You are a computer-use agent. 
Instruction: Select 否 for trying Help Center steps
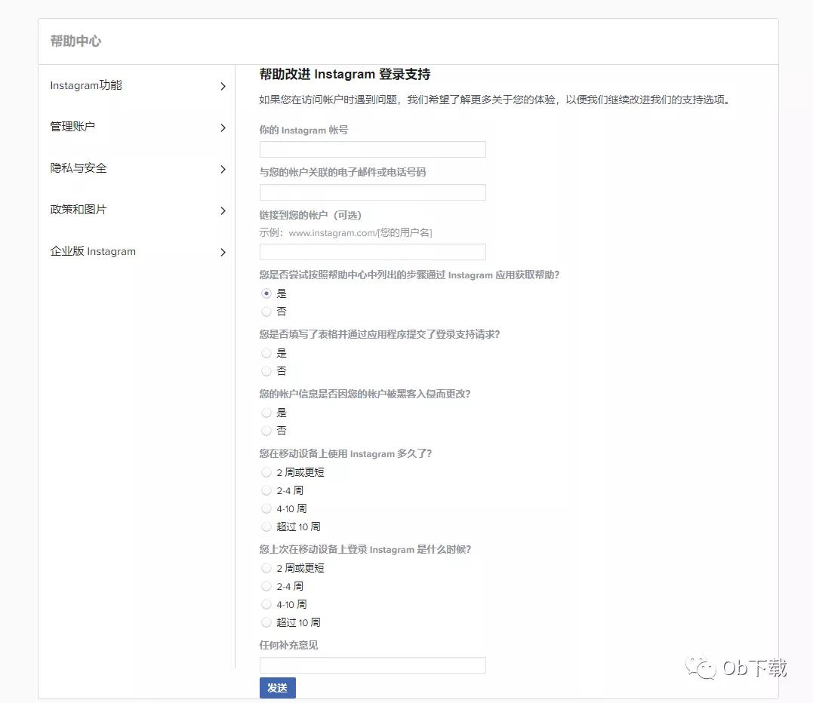point(266,311)
